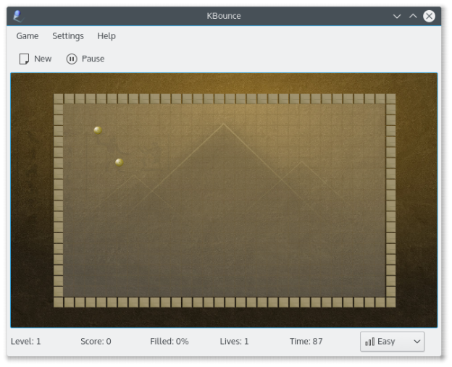
Task: Click the main mountain peak on board
Action: 223,125
